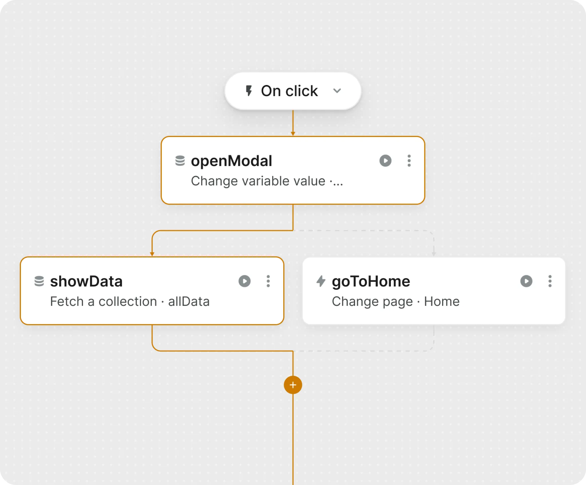Viewport: 586px width, 485px height.
Task: Add a new action with orange plus button
Action: [293, 385]
